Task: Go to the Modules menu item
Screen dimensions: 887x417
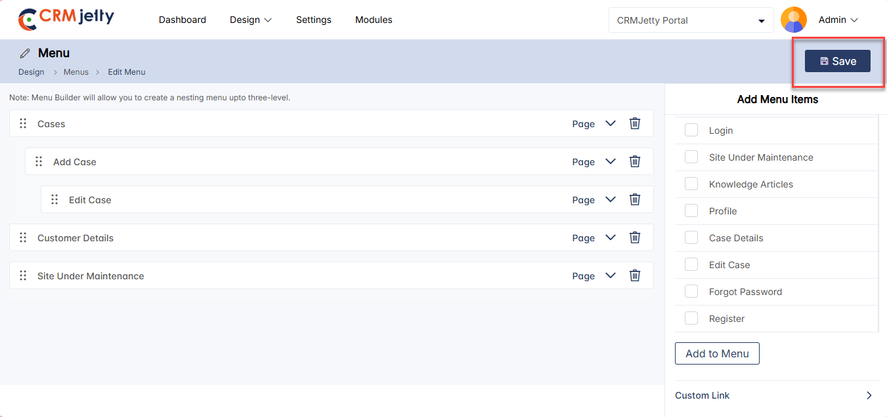Action: click(374, 20)
